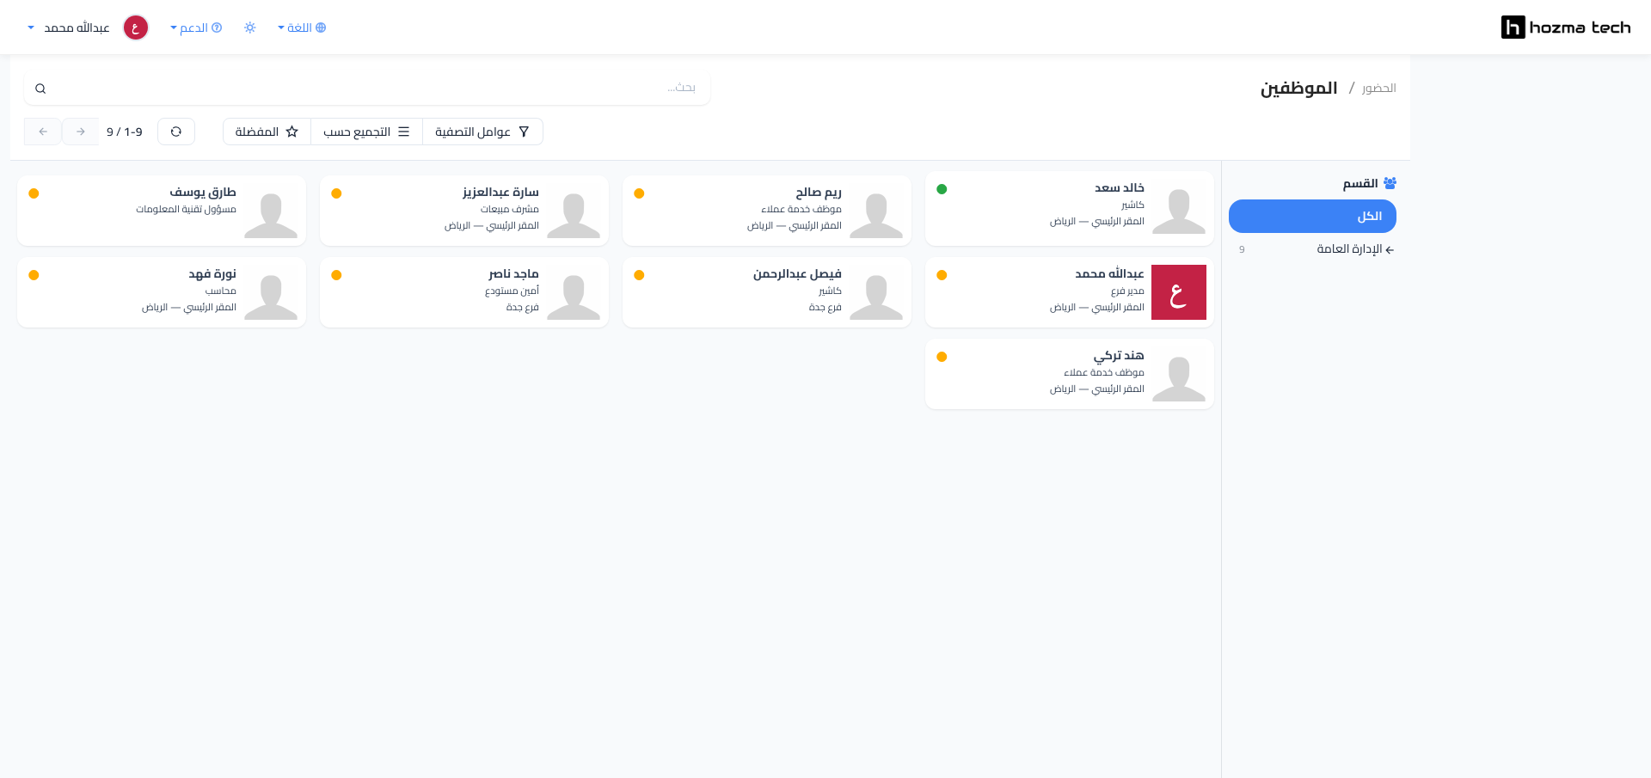Expand the عبدالله محمد user menu
Viewport: 1651px width, 778px height.
(x=69, y=28)
